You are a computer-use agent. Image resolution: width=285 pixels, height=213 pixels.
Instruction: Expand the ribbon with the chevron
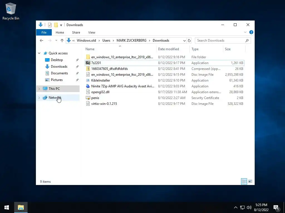[x=245, y=32]
